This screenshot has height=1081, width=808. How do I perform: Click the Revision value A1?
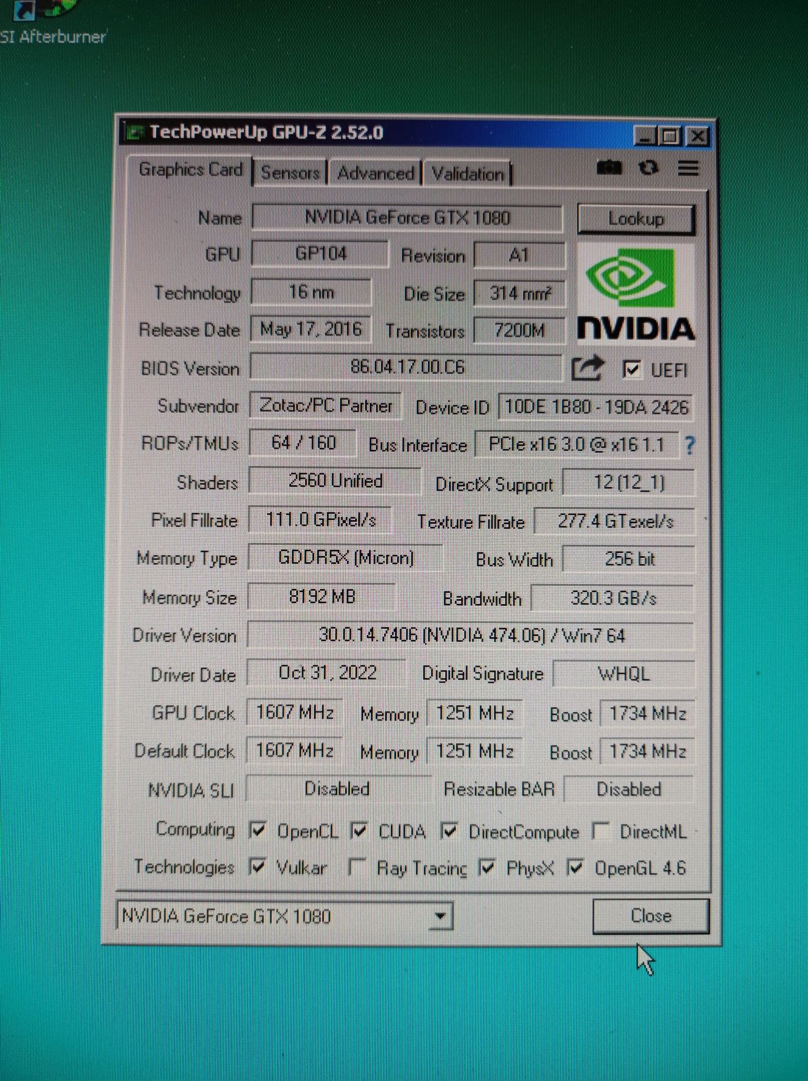(519, 255)
